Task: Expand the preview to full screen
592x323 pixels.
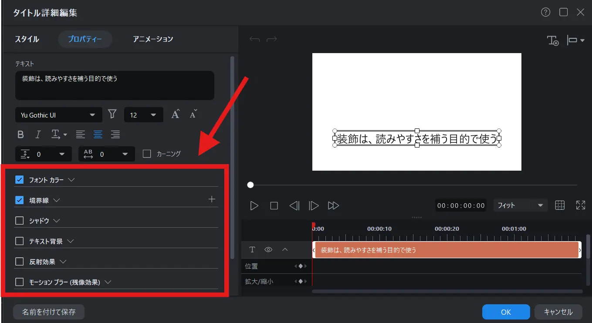Action: coord(581,205)
